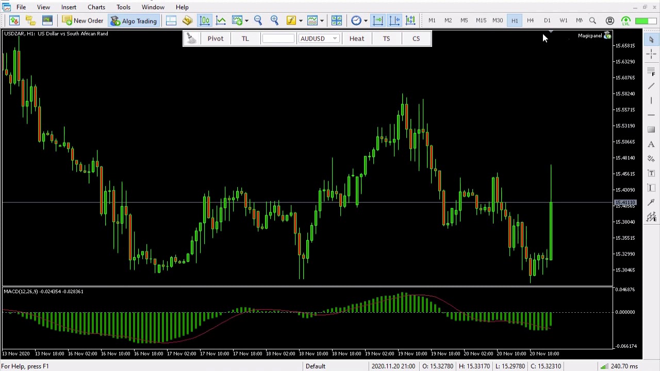Switch to line chart type

221,21
